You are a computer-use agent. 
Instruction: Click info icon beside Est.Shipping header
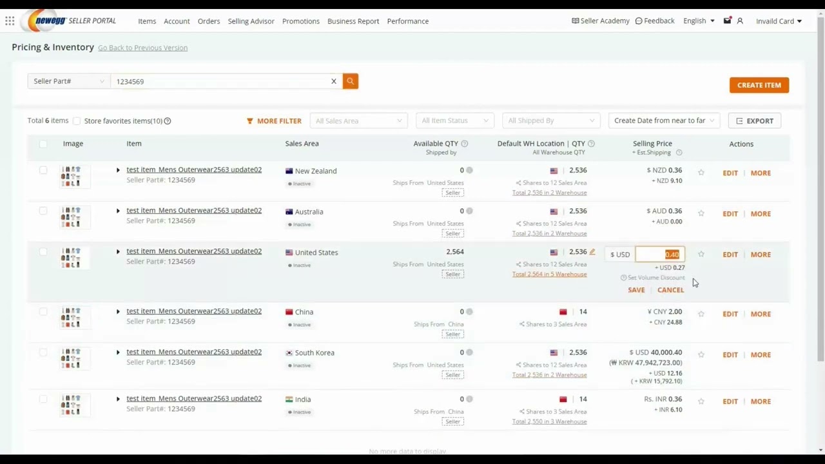tap(679, 153)
